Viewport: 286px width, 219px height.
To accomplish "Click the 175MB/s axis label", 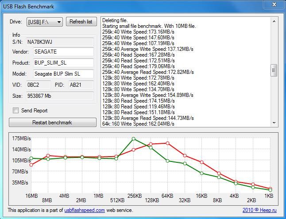I will [21, 138].
